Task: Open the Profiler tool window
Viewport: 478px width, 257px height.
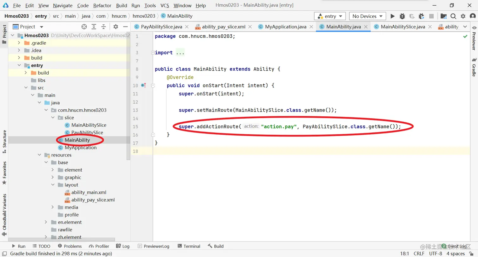Action: (x=99, y=246)
